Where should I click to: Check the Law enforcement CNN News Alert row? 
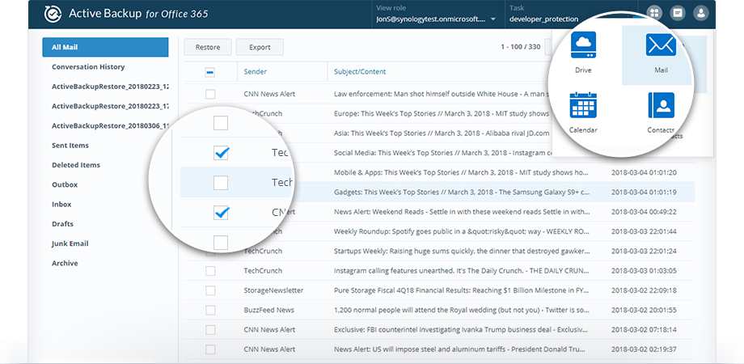210,94
